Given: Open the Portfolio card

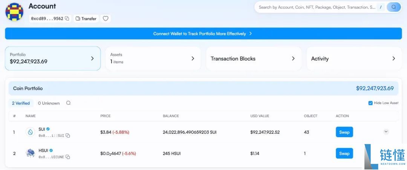Looking at the screenshot, I should click(x=53, y=58).
